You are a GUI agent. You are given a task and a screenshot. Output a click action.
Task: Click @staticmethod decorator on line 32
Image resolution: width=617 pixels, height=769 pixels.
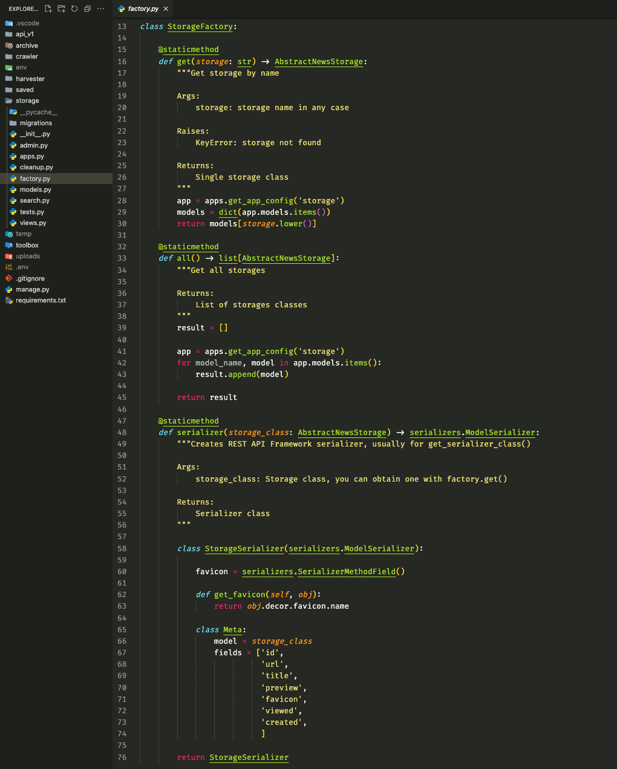189,247
